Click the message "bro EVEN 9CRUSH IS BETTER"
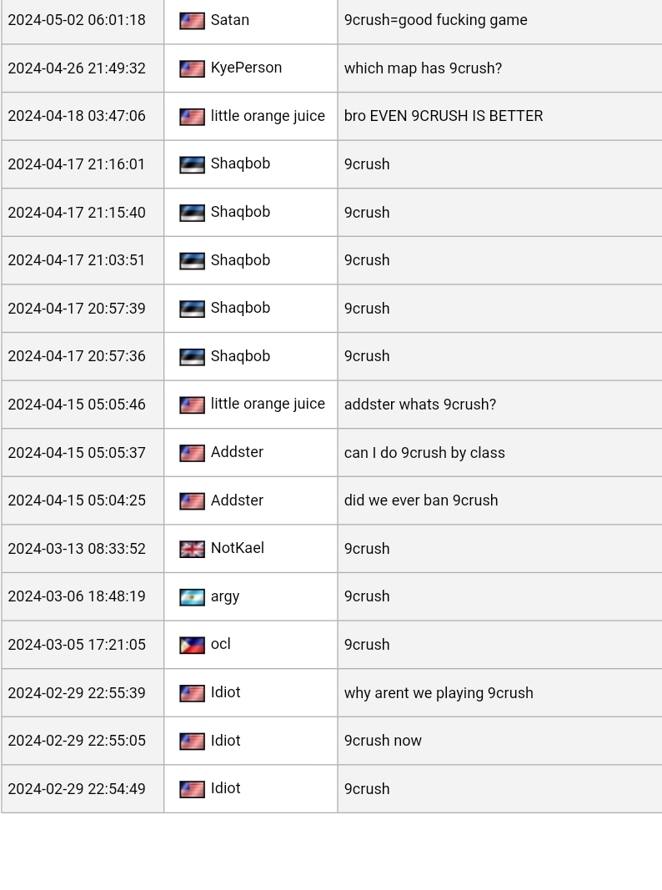Screen dimensions: 662x890 (x=443, y=116)
